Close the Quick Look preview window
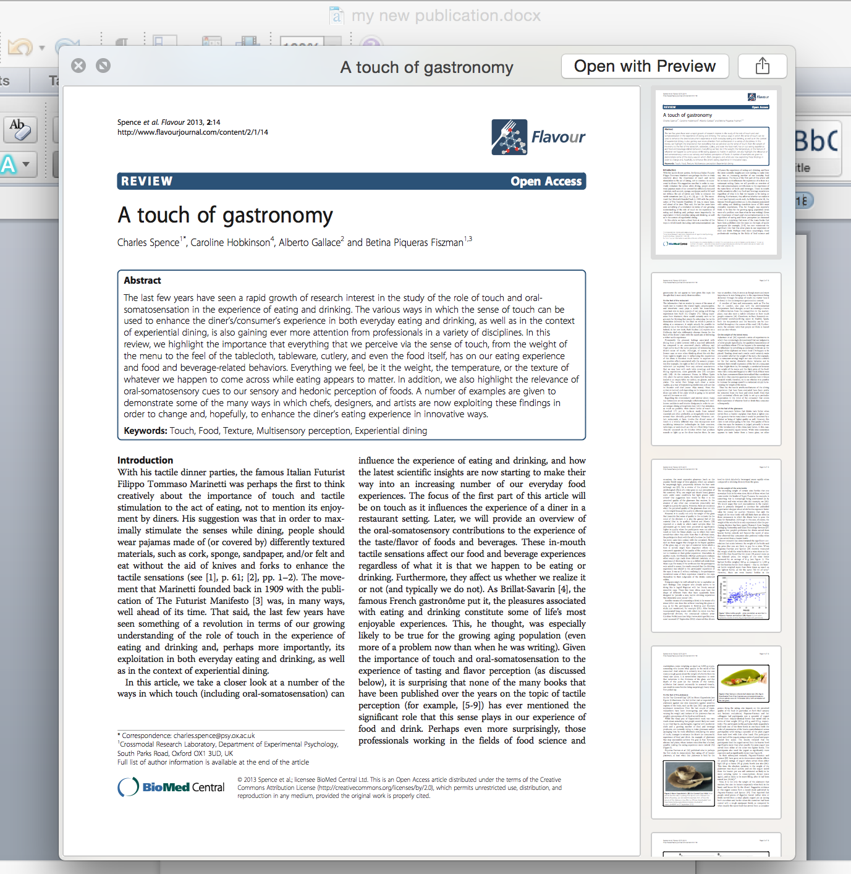This screenshot has width=851, height=874. pyautogui.click(x=78, y=66)
